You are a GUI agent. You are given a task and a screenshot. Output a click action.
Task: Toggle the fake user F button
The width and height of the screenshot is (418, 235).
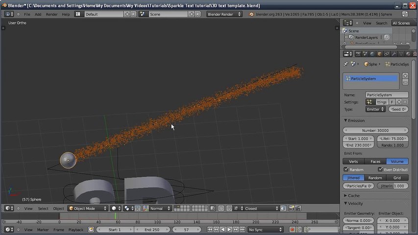pos(392,102)
